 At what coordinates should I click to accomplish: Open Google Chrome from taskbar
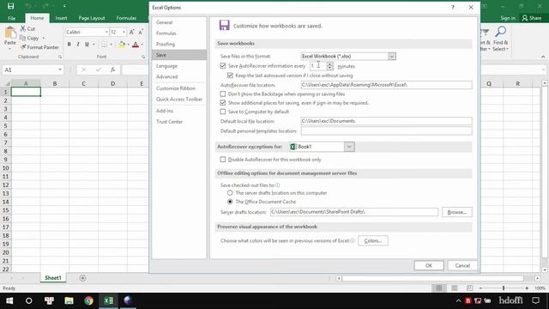pyautogui.click(x=88, y=300)
